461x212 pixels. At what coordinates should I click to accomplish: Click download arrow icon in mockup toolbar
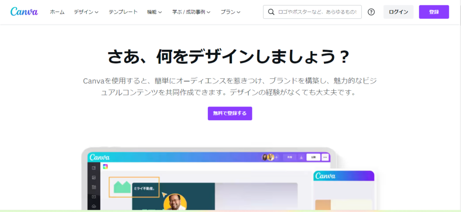point(301,157)
